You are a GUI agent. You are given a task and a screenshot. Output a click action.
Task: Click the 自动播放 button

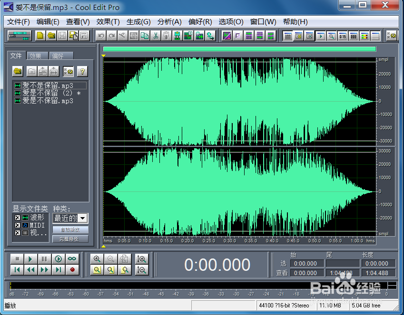pos(70,229)
